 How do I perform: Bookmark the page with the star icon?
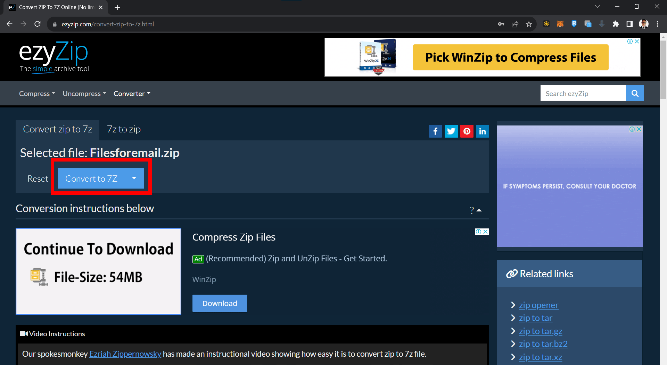[x=529, y=24]
